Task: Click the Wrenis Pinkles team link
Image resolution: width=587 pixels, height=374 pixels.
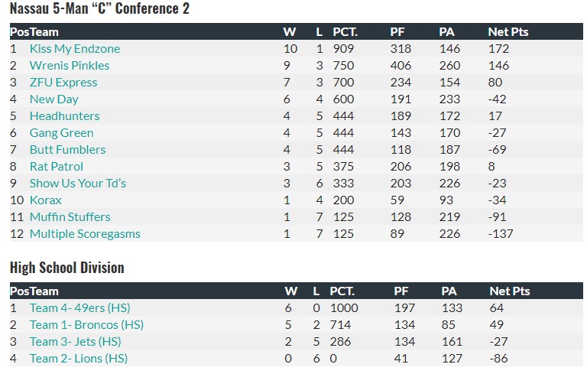Action: pyautogui.click(x=69, y=66)
